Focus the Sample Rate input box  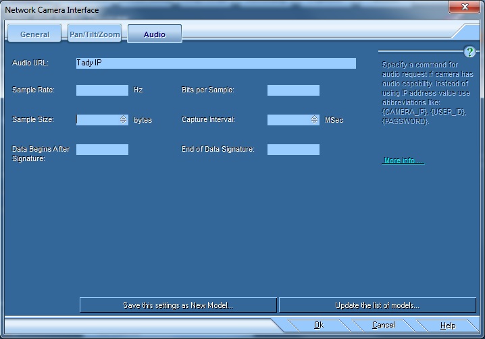pos(102,90)
